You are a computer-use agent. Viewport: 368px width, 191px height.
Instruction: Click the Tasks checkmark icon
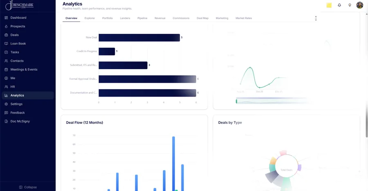(x=6, y=53)
